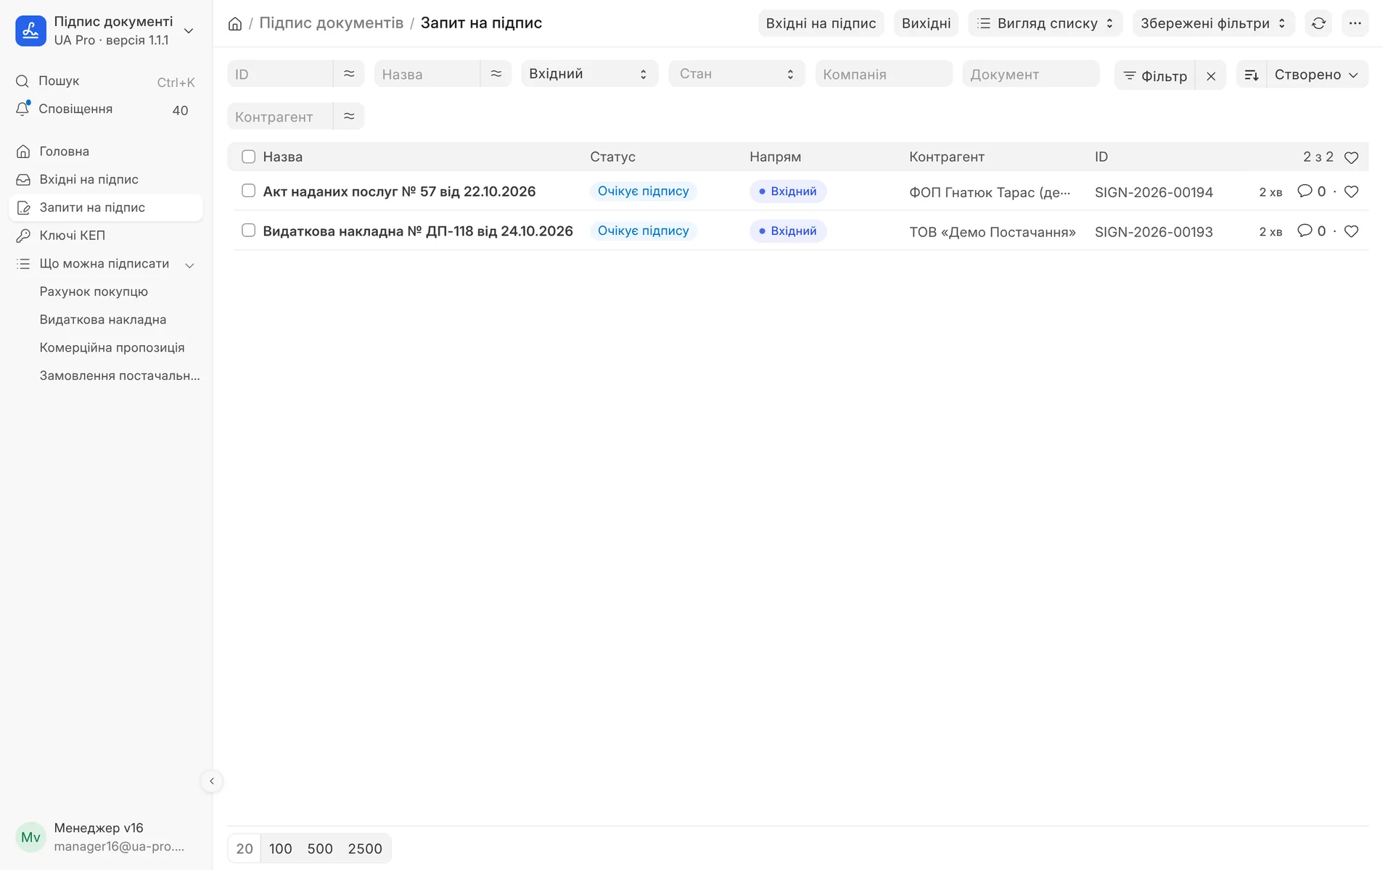
Task: Expand the workspace switcher chevron
Action: [x=190, y=31]
